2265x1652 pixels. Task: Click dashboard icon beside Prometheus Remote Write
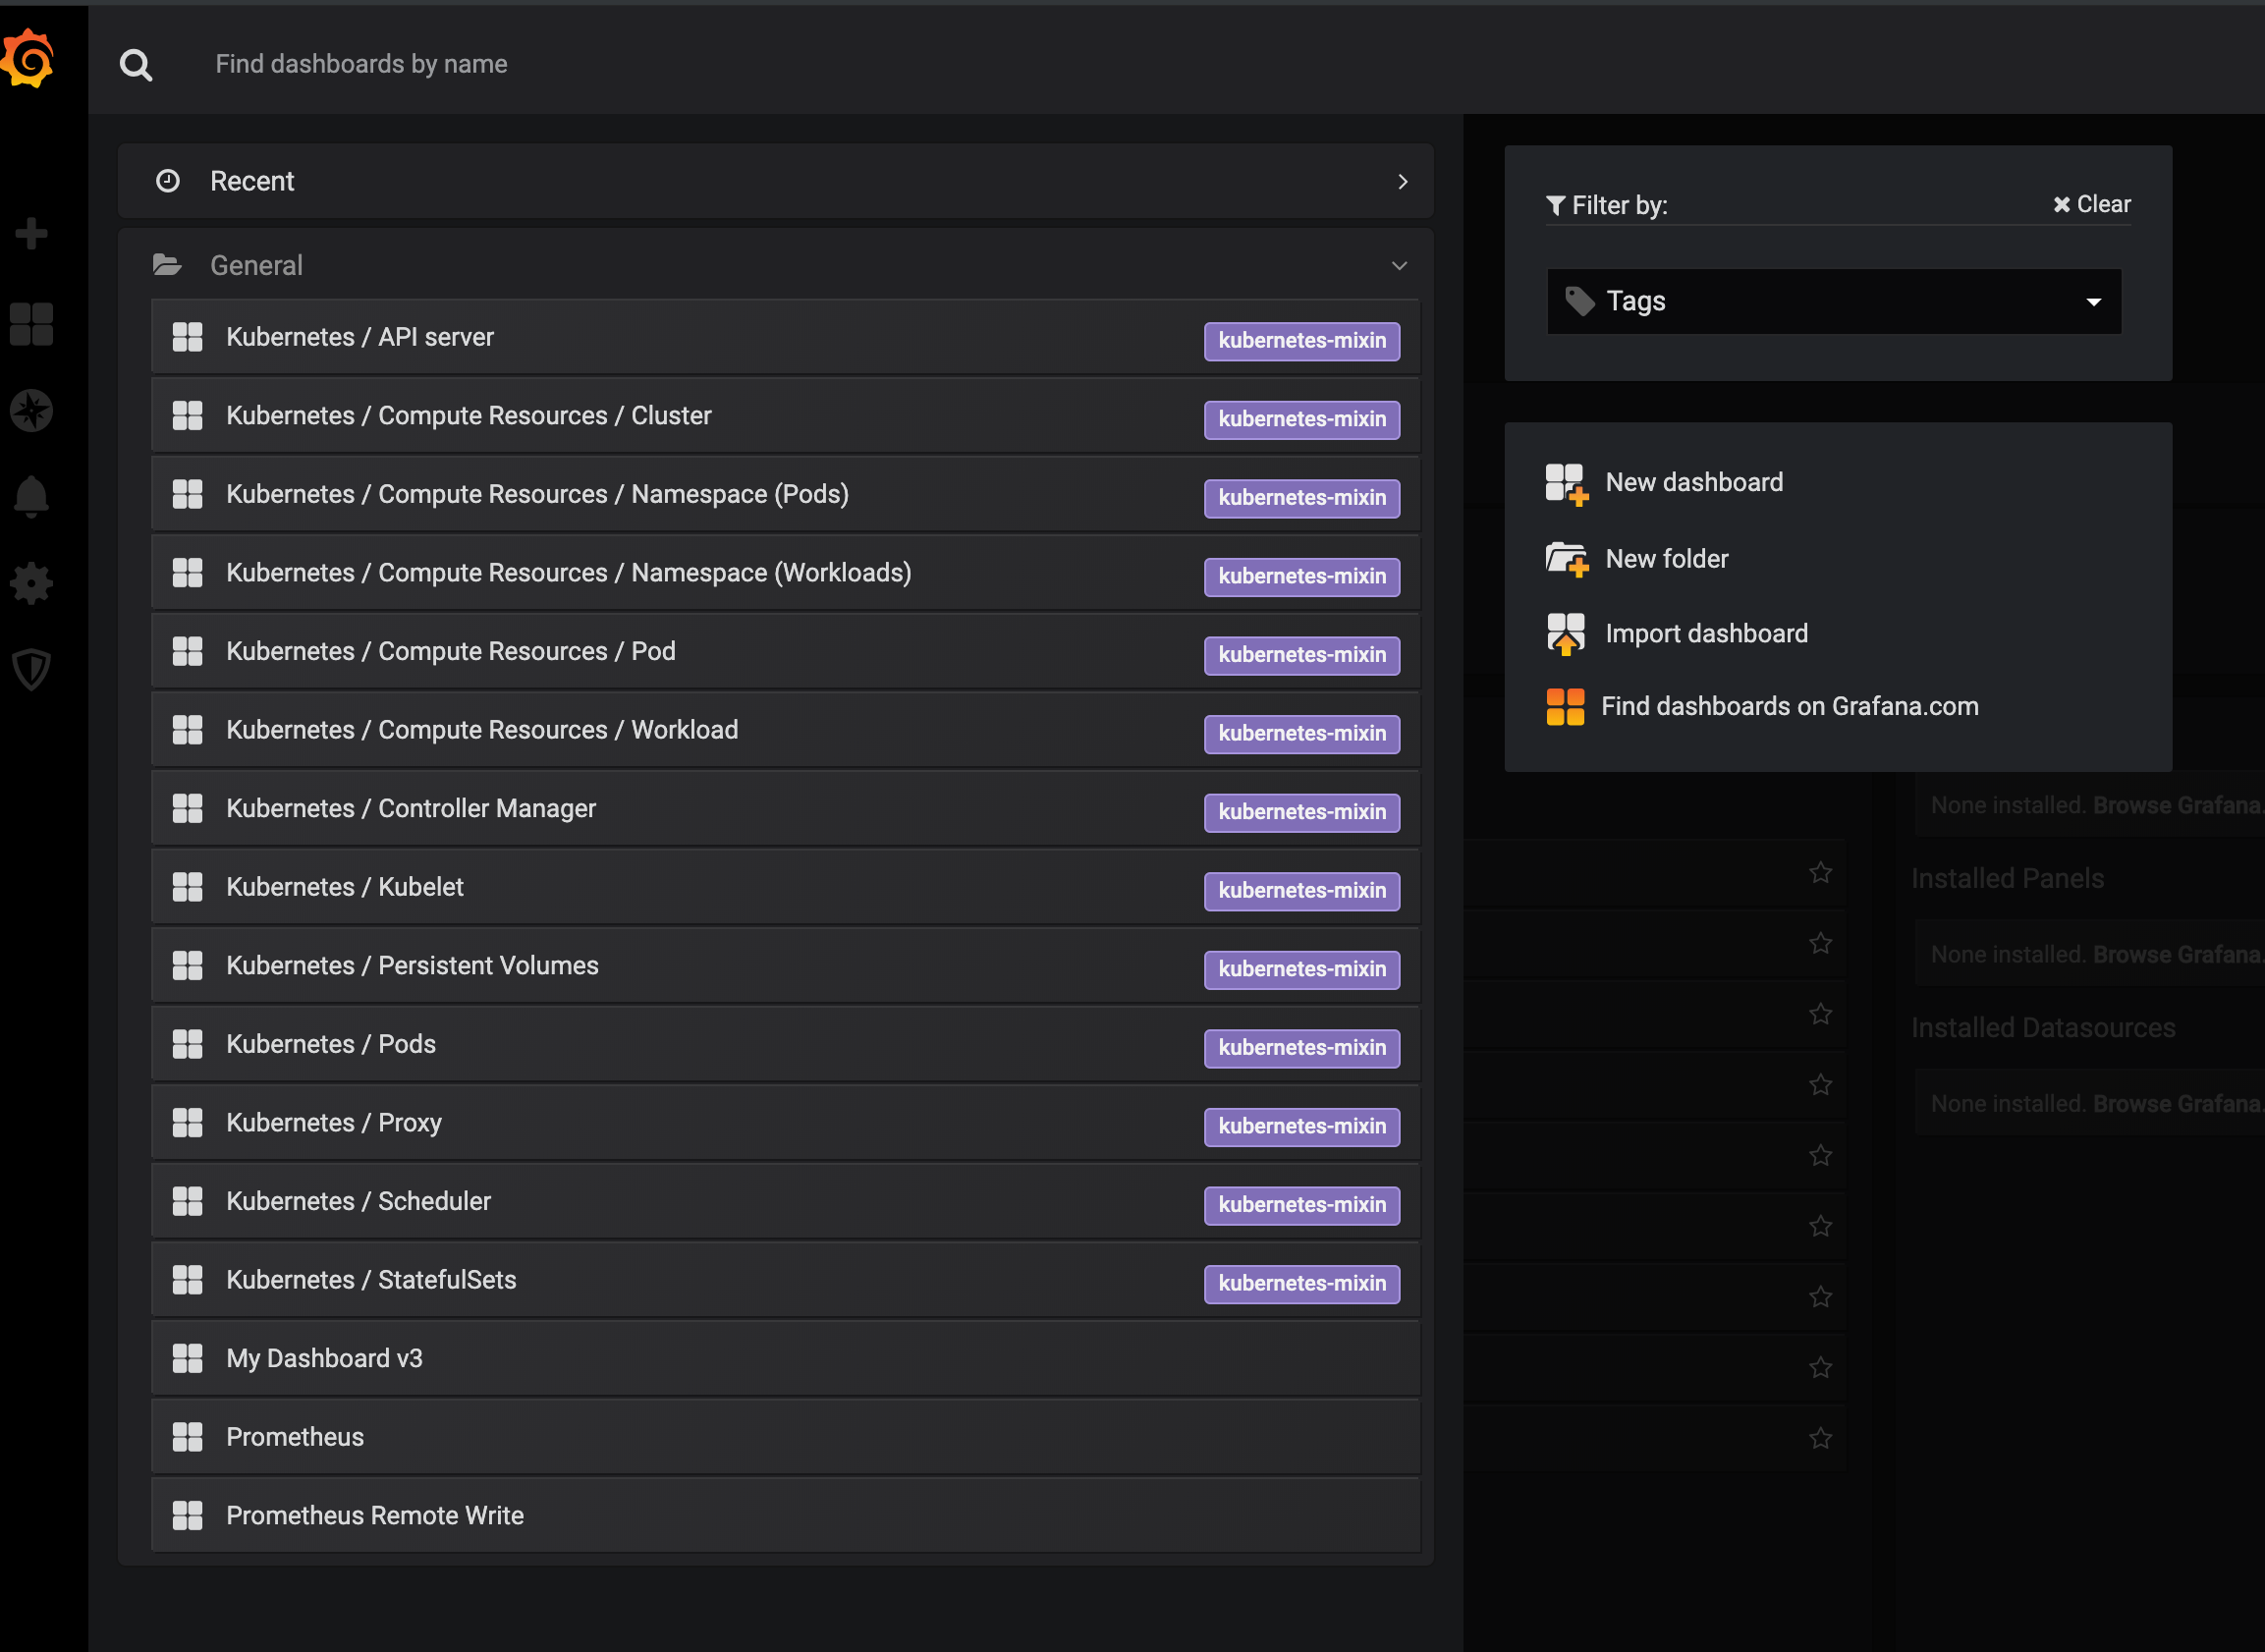coord(187,1516)
